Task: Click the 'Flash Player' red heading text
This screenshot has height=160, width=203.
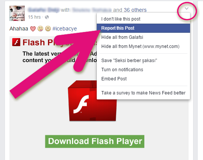Action: click(x=38, y=42)
